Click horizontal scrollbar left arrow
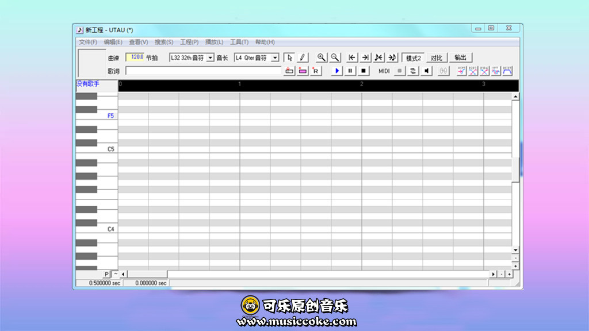589x331 pixels. click(123, 274)
